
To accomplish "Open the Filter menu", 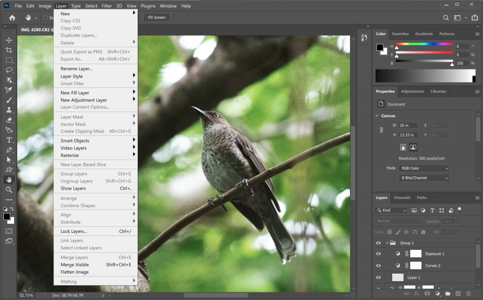I will pos(107,6).
